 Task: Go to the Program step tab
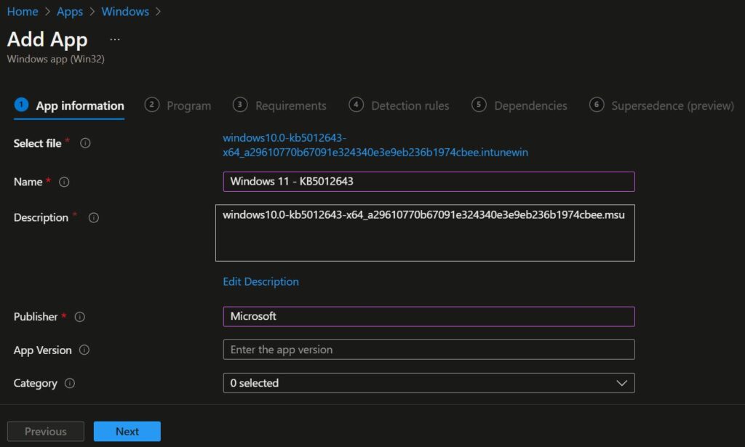tap(178, 105)
